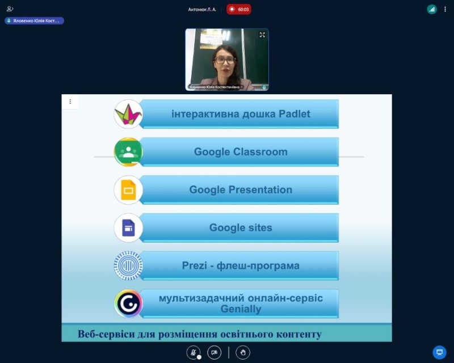Raise hand using the hand icon
The height and width of the screenshot is (363, 454).
(x=243, y=352)
